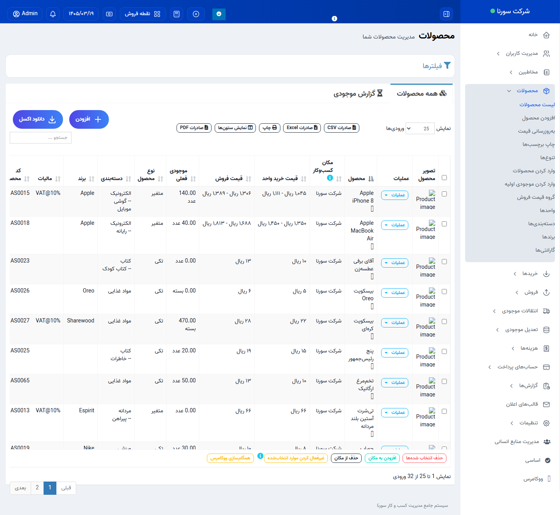Click the export to PDF button

pos(194,128)
